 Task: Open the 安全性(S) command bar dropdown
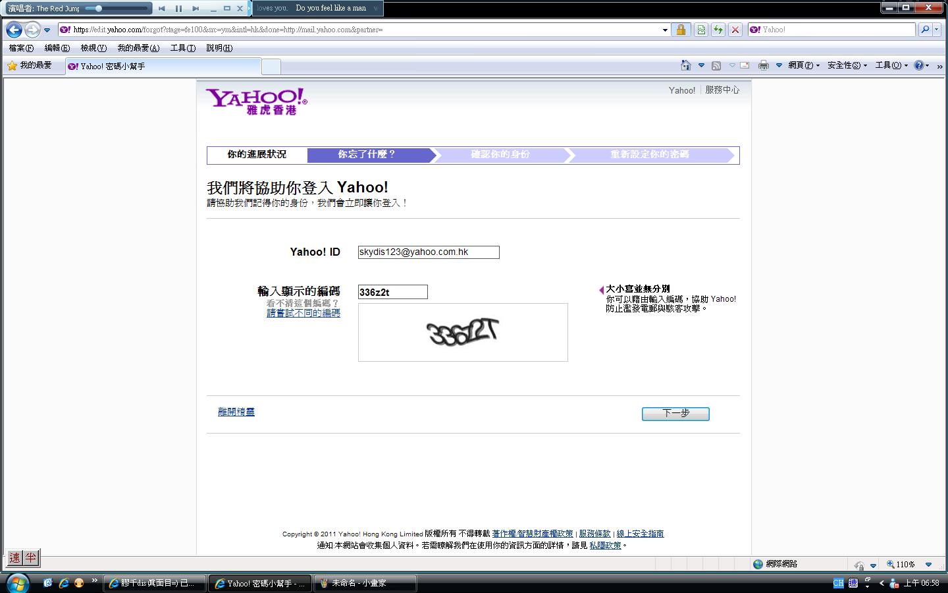[x=847, y=65]
